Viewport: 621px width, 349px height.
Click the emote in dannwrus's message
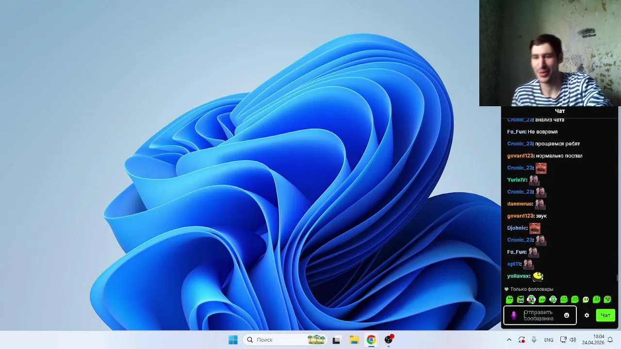click(x=540, y=204)
